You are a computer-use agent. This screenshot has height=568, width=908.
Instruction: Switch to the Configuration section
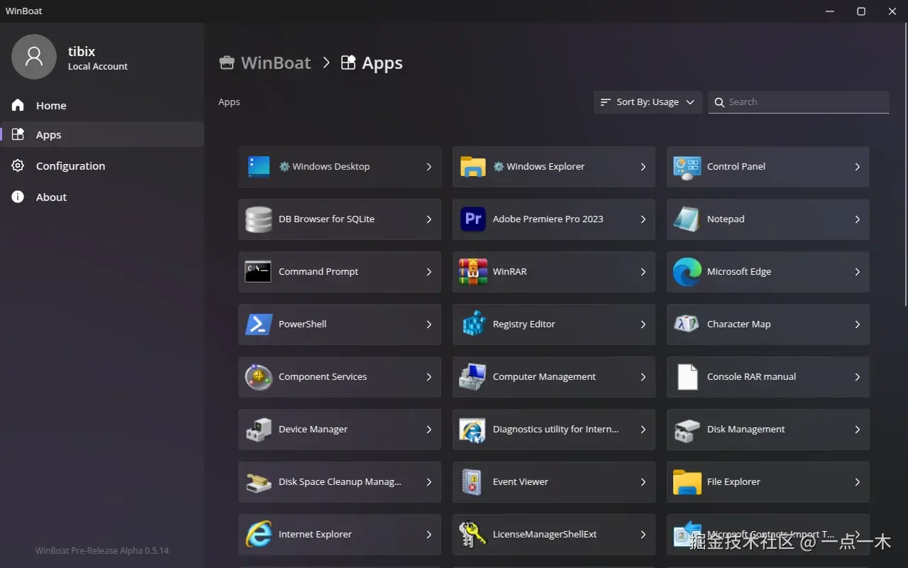tap(70, 165)
